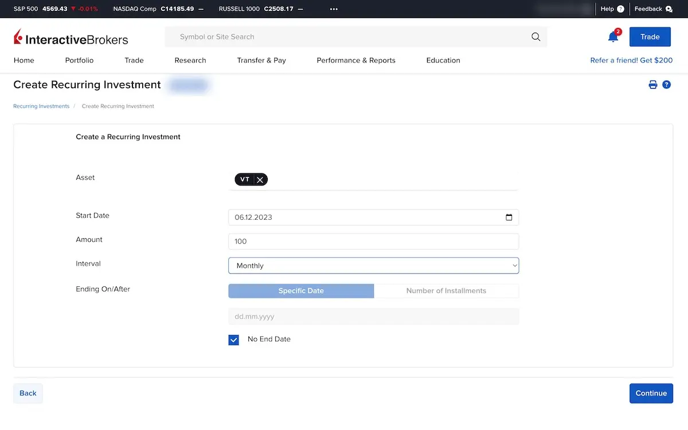688x430 pixels.
Task: Open the Education menu
Action: pyautogui.click(x=443, y=60)
